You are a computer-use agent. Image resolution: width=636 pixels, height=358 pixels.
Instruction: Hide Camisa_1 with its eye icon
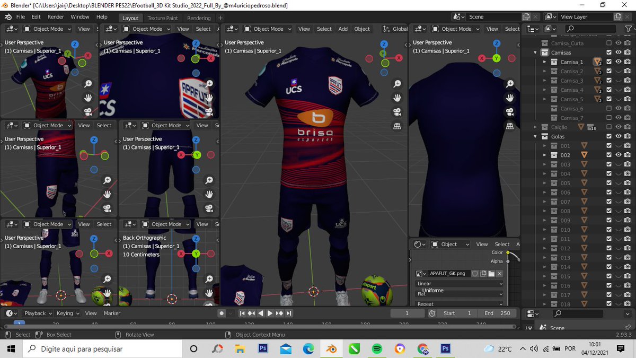click(x=618, y=62)
